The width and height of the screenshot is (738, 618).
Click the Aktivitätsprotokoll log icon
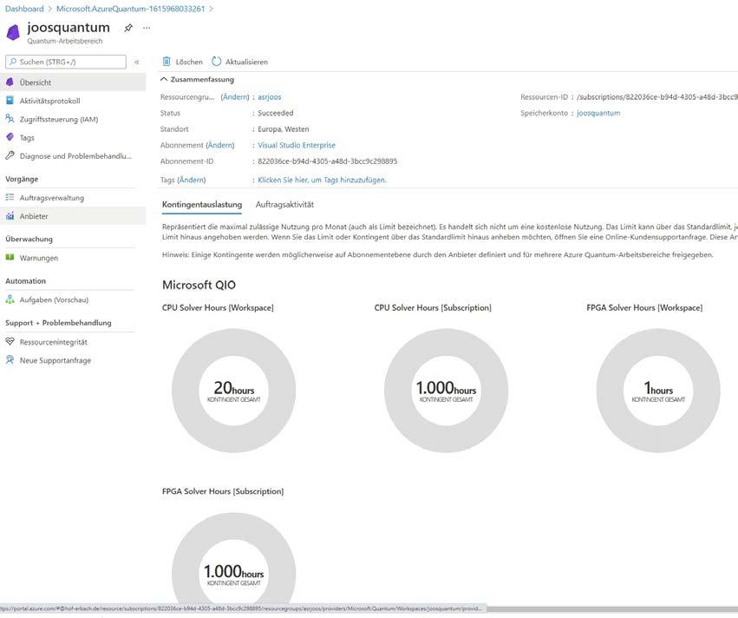point(10,101)
